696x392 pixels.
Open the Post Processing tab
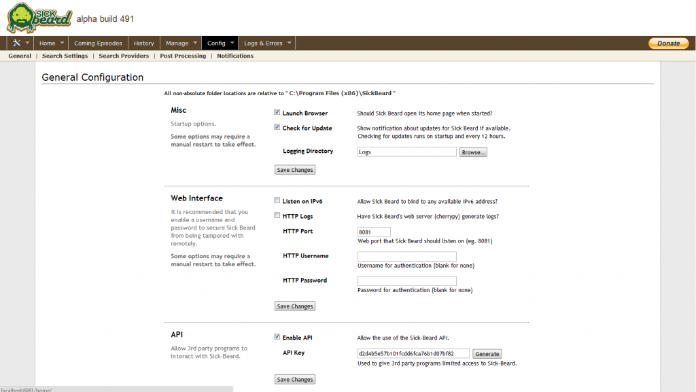click(x=183, y=56)
